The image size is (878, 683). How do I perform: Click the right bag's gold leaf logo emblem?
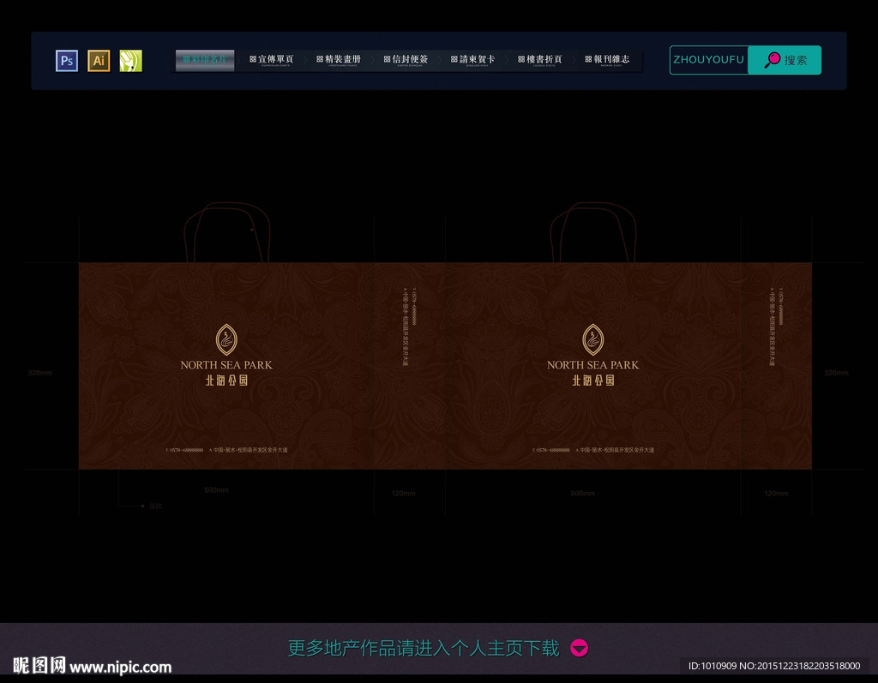coord(593,339)
